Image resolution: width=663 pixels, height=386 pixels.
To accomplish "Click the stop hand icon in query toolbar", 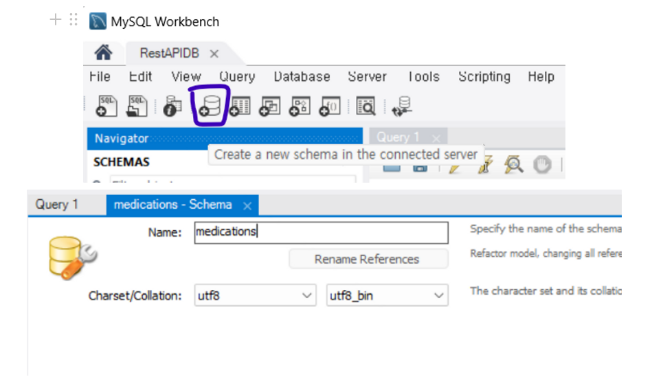I will tap(542, 165).
